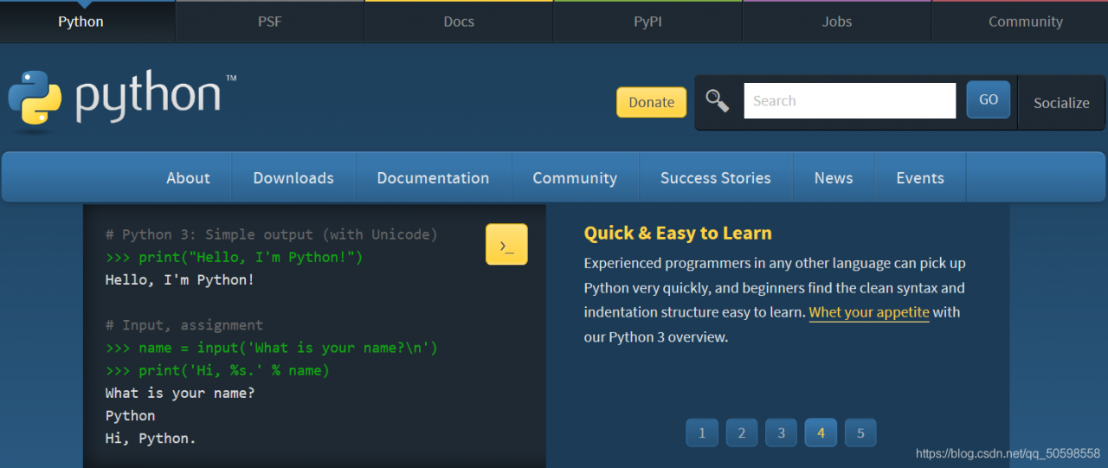Click inside the Search input field
Image resolution: width=1108 pixels, height=468 pixels.
pyautogui.click(x=849, y=101)
